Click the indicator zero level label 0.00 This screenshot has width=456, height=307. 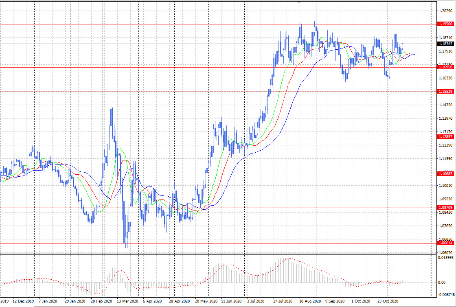[x=443, y=282]
